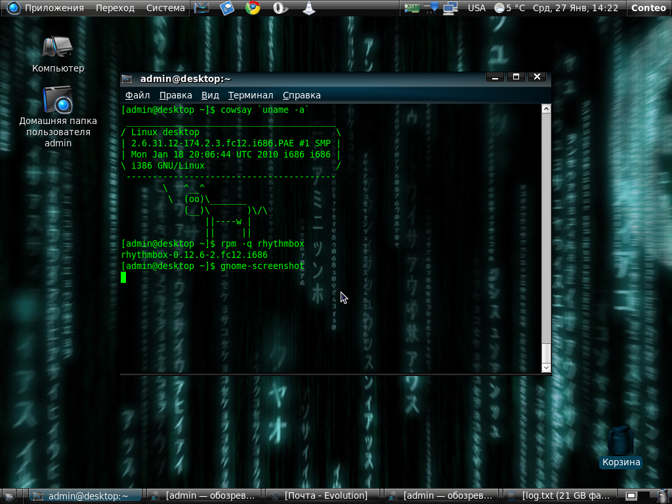Open the mail client launcher in top panel
The width and height of the screenshot is (672, 504).
(x=202, y=8)
